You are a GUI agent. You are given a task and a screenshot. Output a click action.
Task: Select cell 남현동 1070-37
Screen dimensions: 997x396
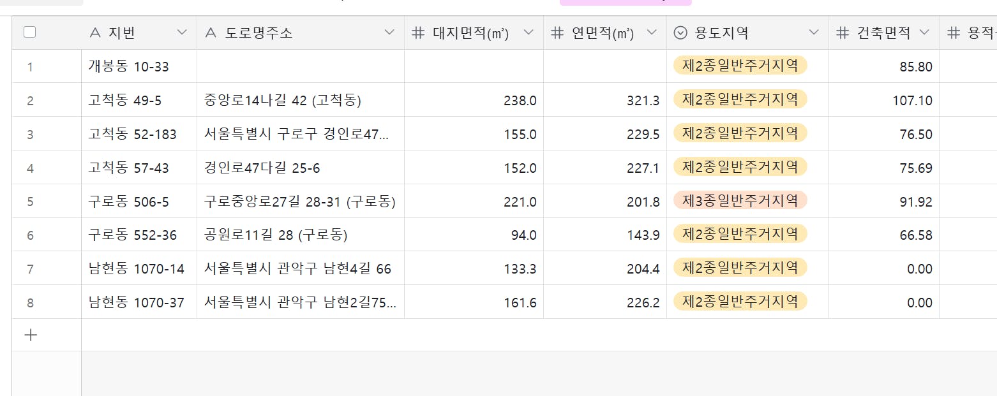(139, 302)
